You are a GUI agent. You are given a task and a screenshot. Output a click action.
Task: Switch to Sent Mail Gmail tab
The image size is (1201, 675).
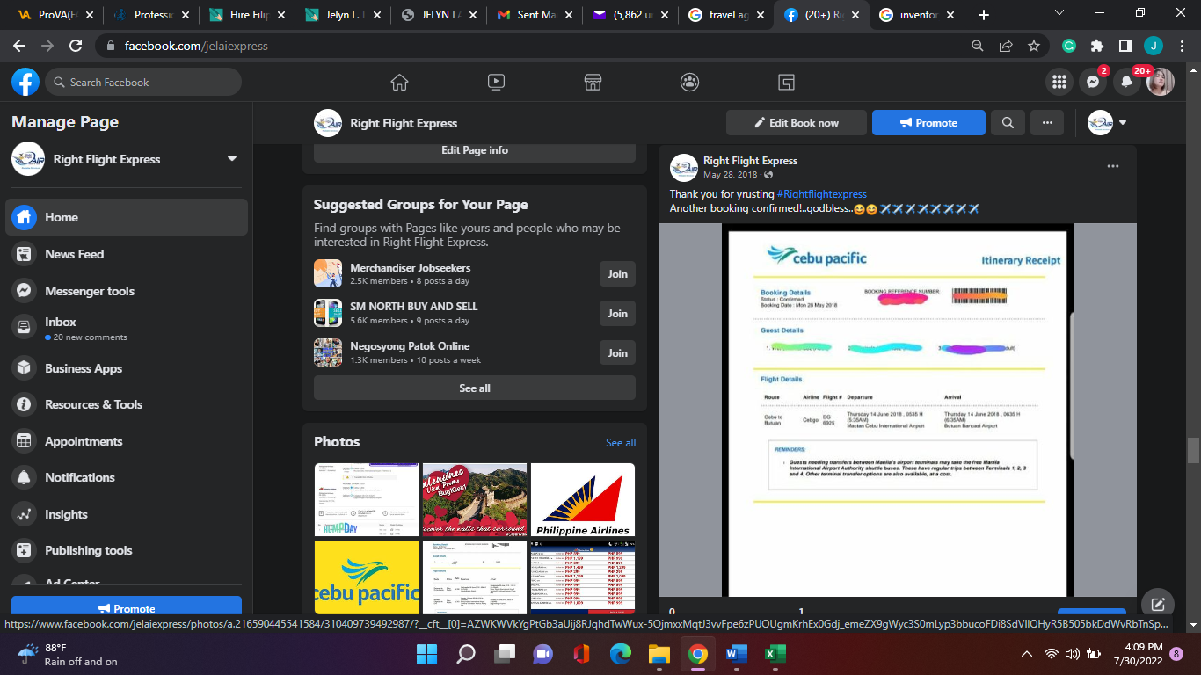533,15
